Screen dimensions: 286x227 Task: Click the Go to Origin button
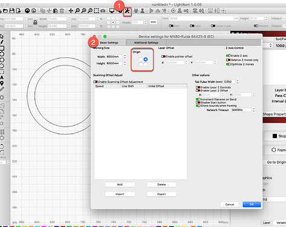(x=275, y=162)
